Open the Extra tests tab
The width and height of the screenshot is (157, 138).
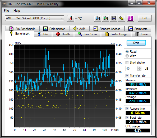138,29
